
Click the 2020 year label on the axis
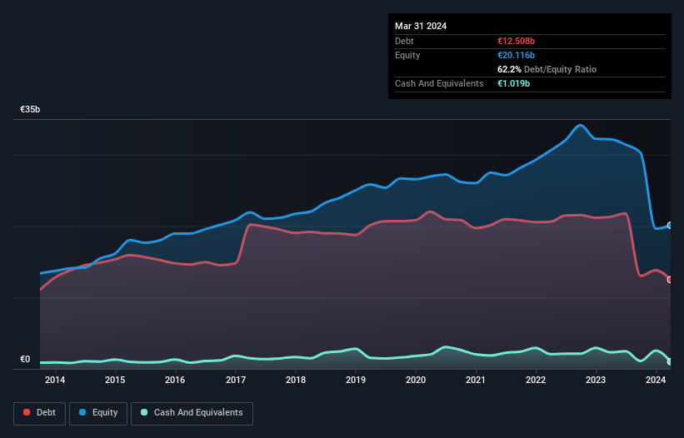(x=416, y=381)
